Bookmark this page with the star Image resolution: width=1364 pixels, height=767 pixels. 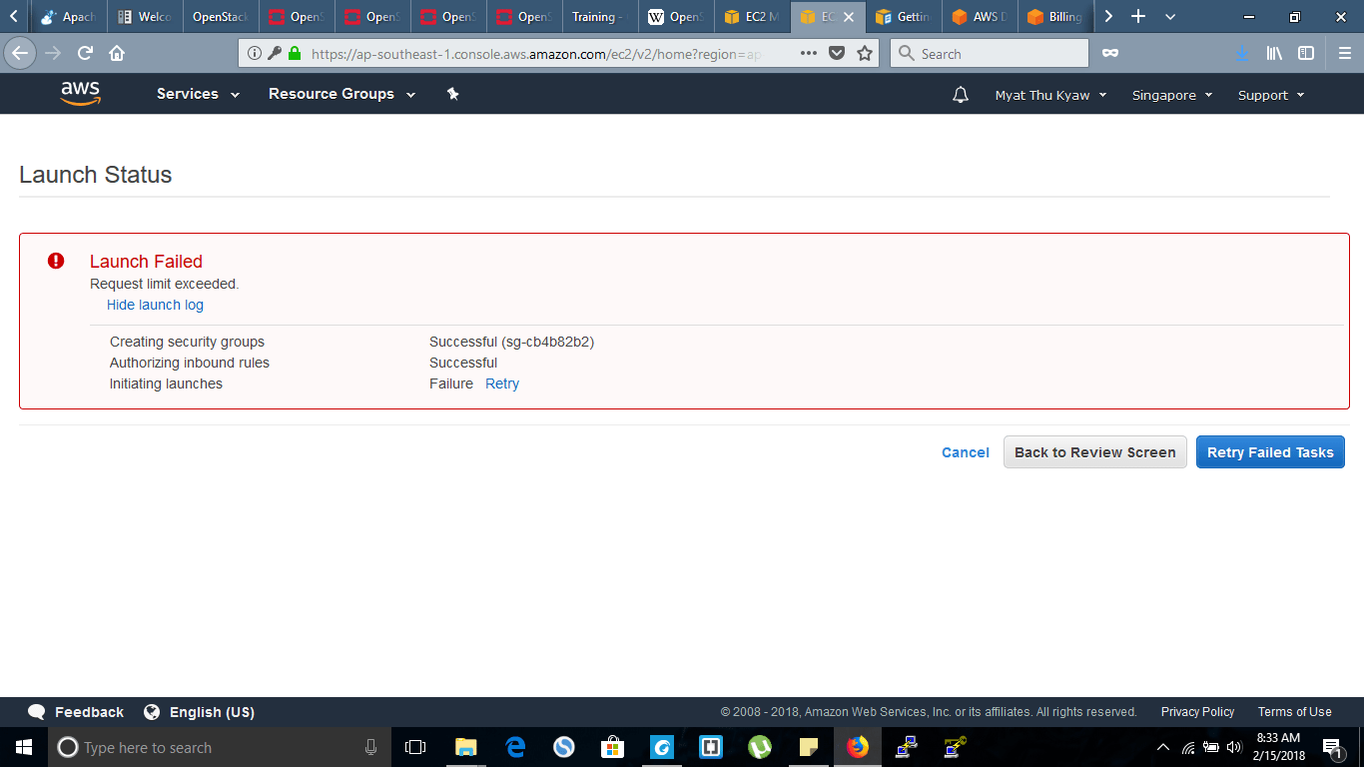(864, 53)
